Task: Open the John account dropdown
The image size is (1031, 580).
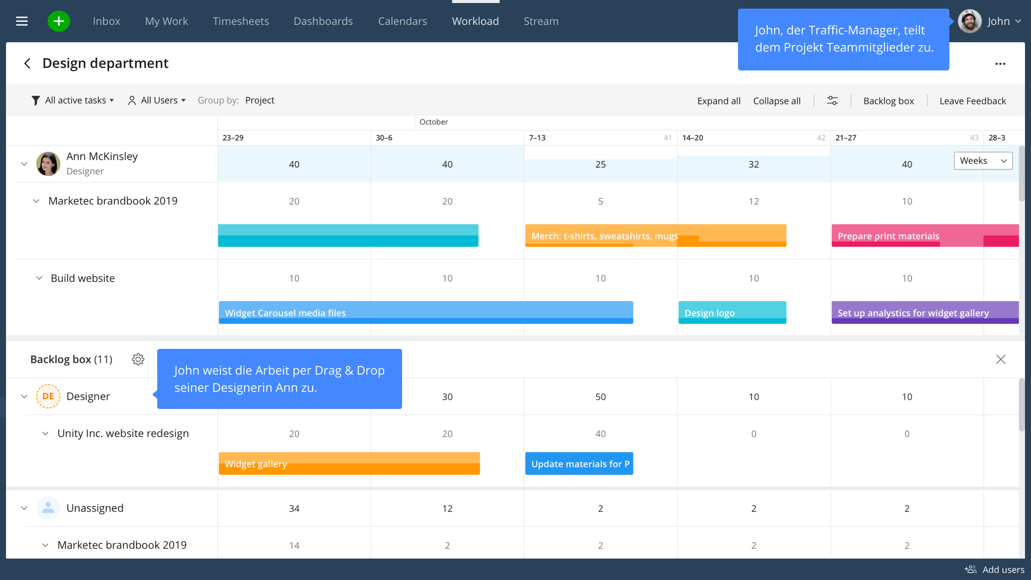Action: [1004, 21]
